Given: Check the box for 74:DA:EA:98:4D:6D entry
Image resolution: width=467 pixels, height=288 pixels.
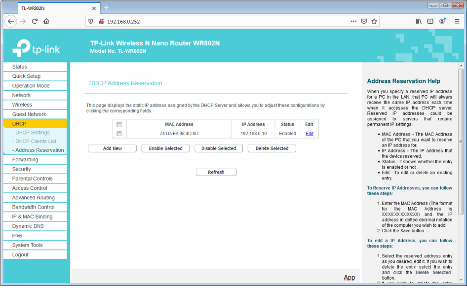Looking at the screenshot, I should coord(119,134).
